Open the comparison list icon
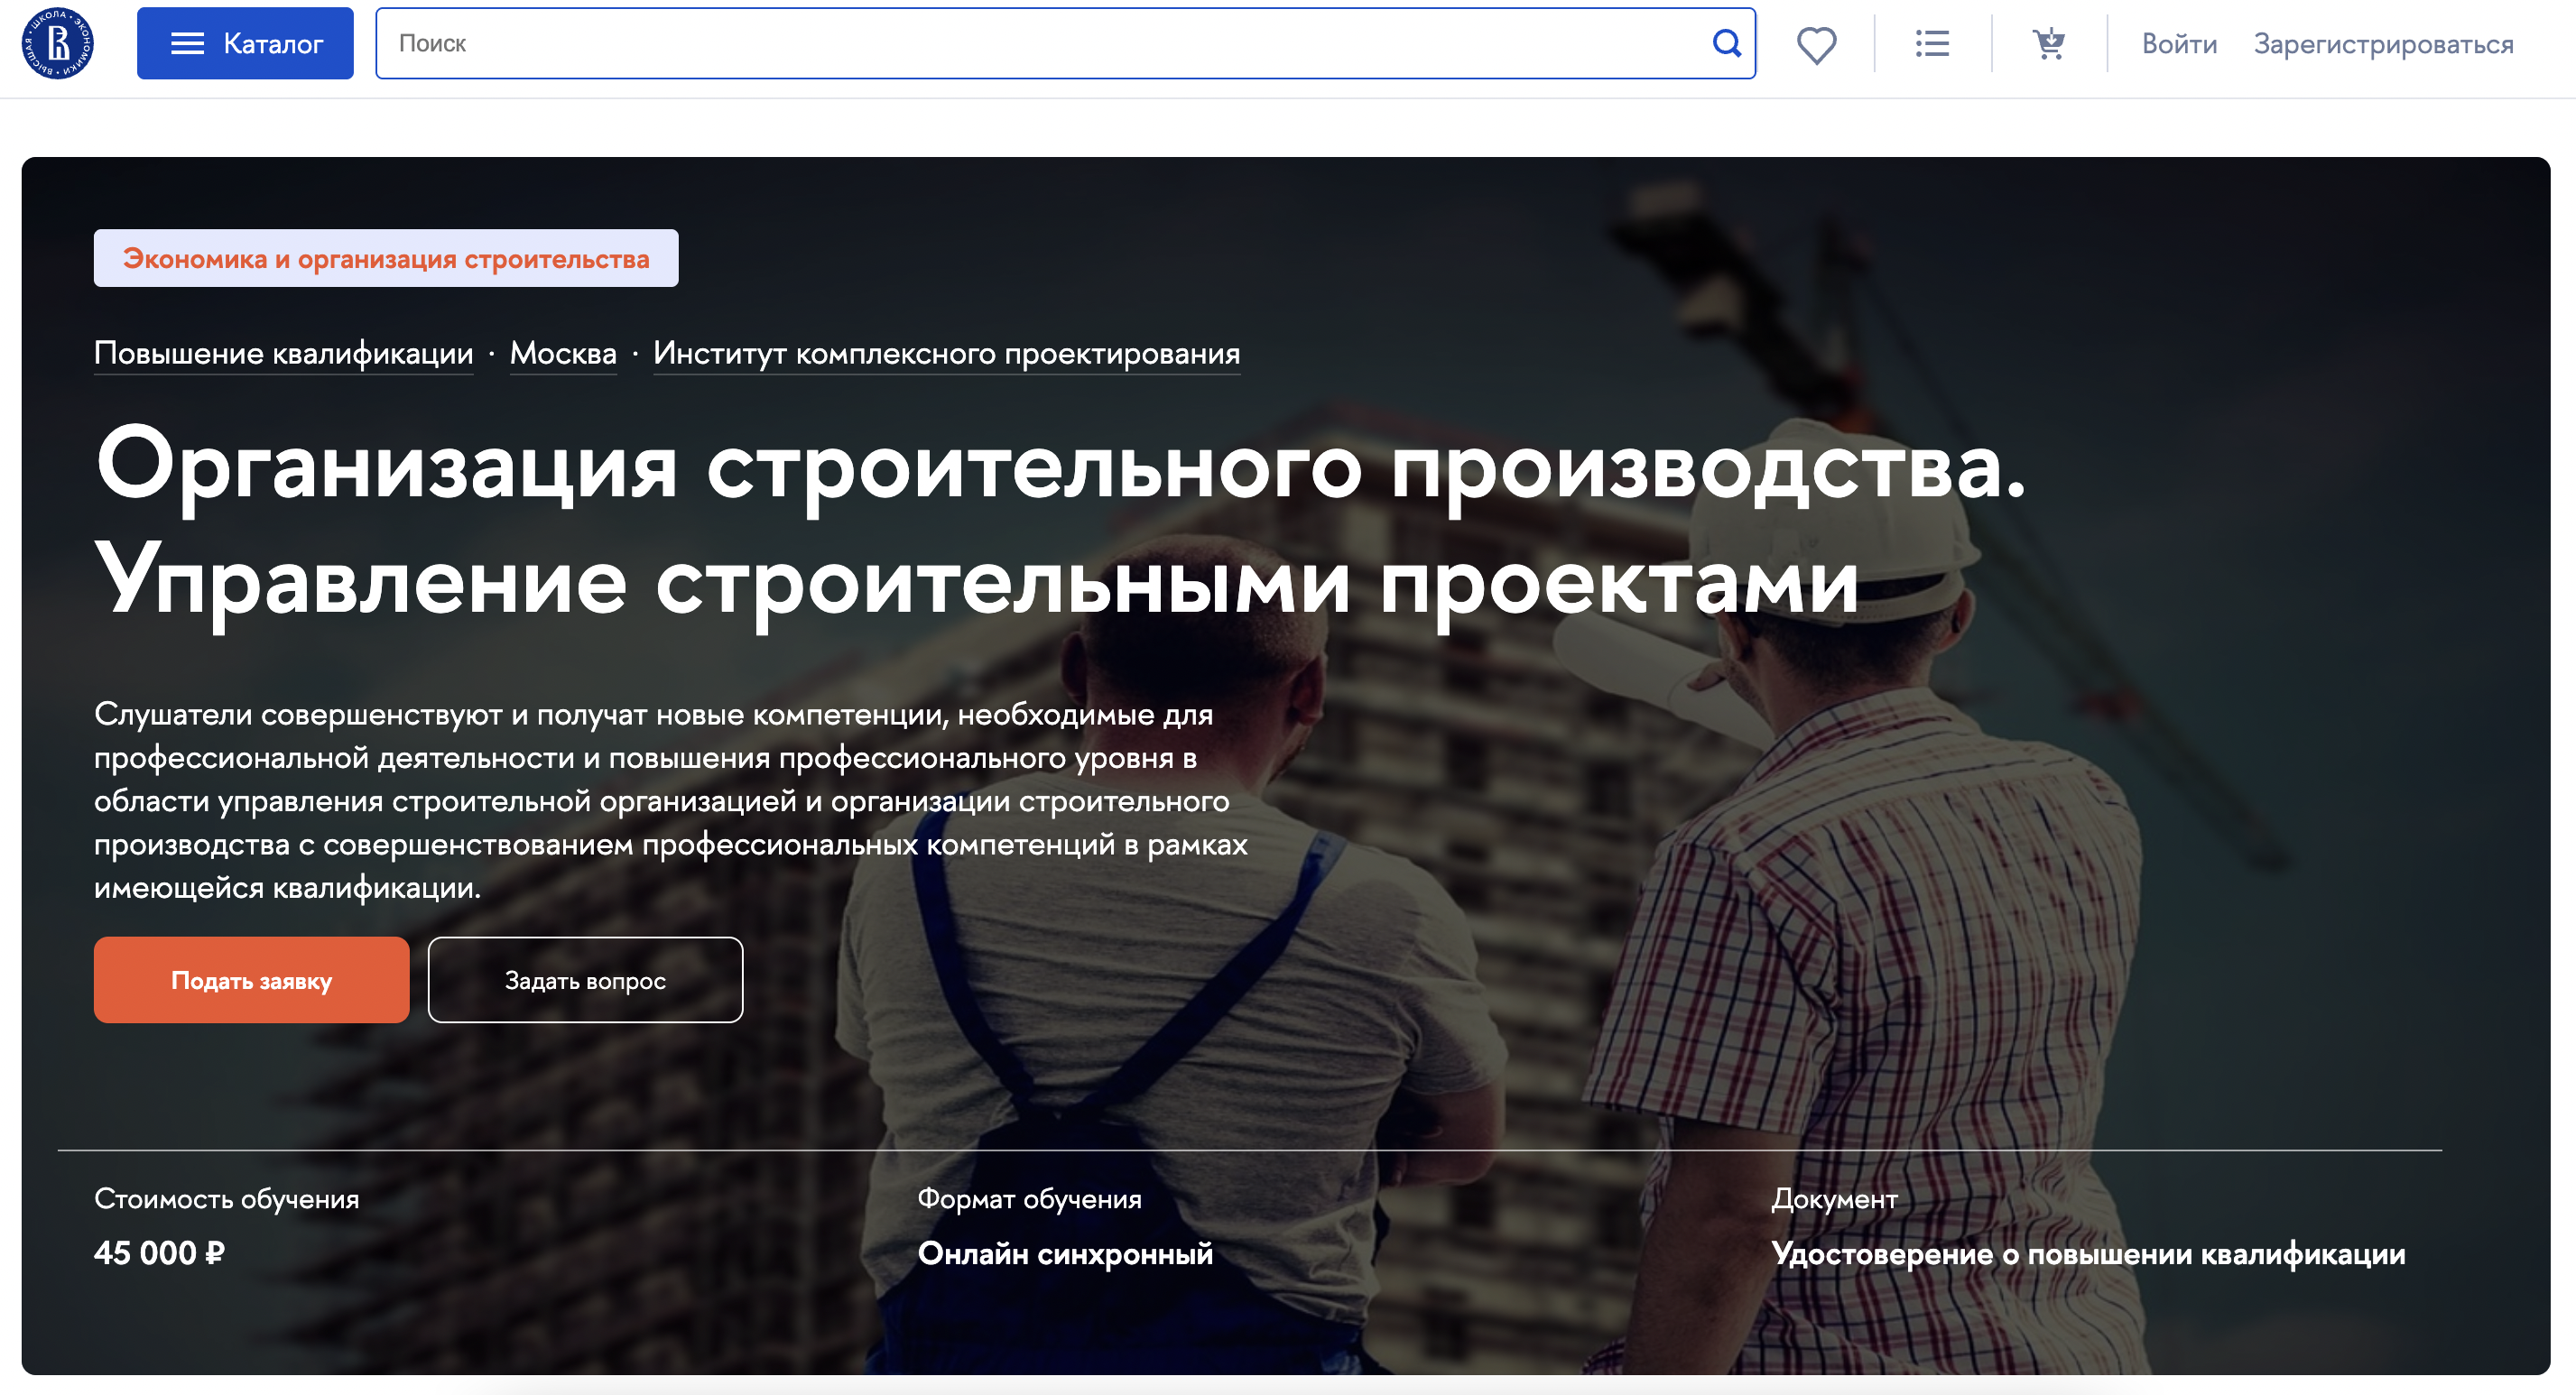 1931,43
